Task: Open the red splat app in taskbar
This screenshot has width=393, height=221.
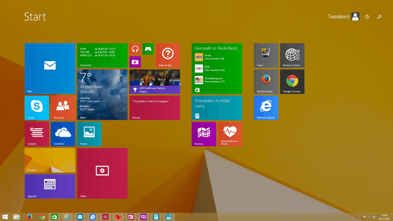Action: point(118,217)
